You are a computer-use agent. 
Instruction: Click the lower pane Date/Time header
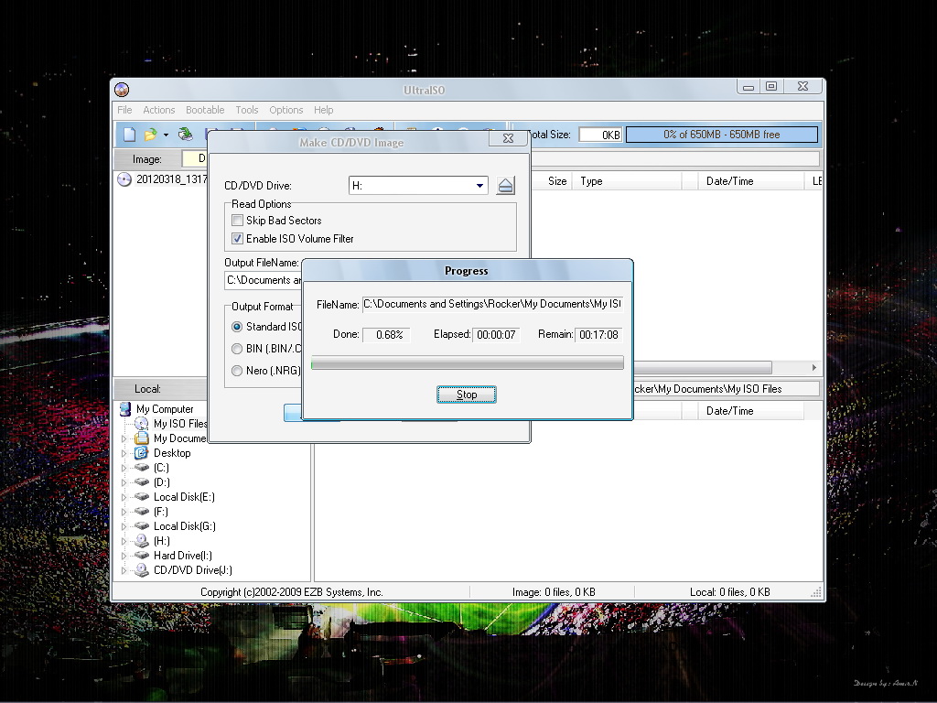point(750,411)
